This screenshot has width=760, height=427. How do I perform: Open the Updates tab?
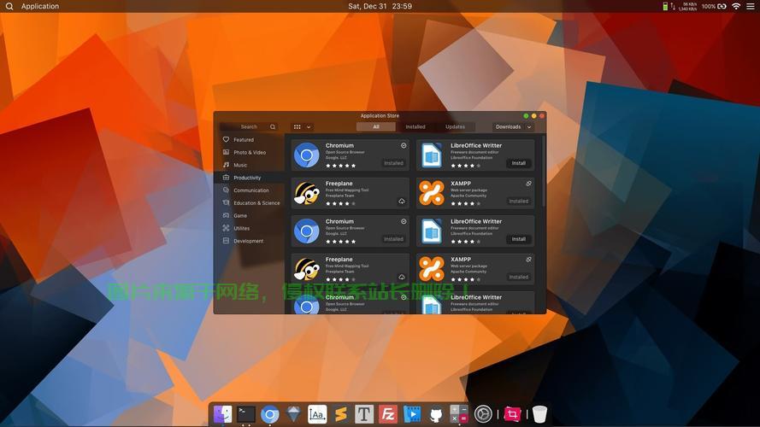455,127
